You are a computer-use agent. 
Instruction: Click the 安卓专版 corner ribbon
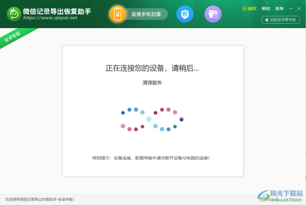pos(13,37)
